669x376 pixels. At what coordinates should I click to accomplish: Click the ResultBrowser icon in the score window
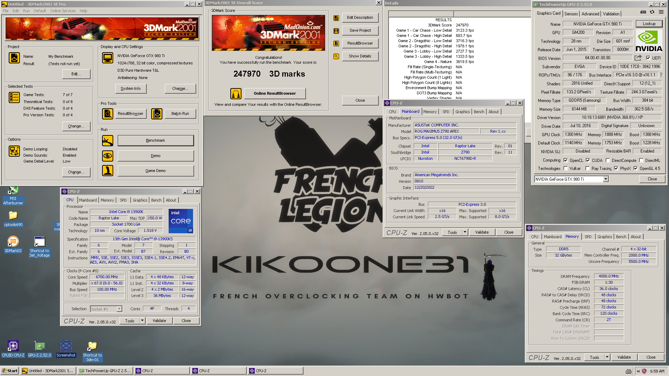click(x=336, y=44)
